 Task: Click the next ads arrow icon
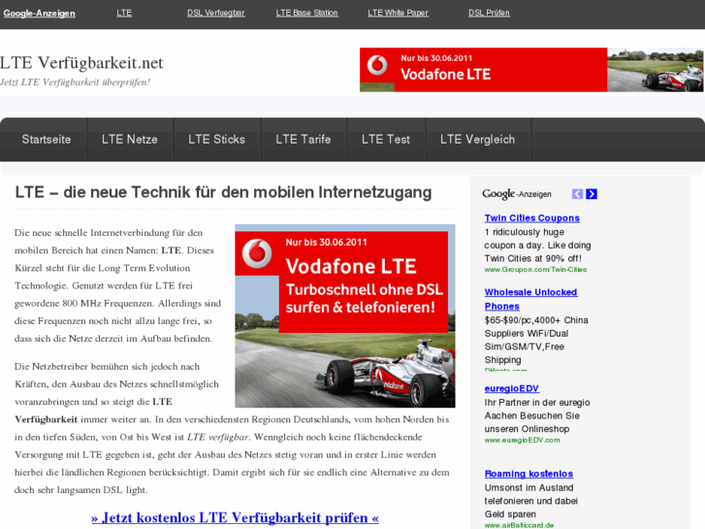coord(592,194)
